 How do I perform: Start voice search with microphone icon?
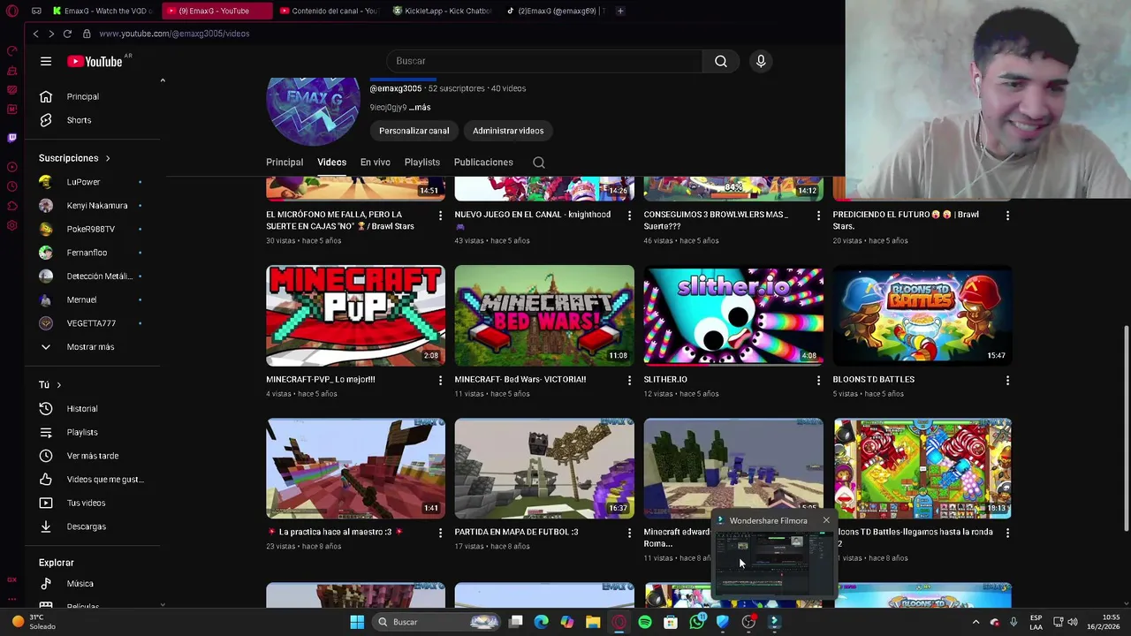tap(761, 61)
